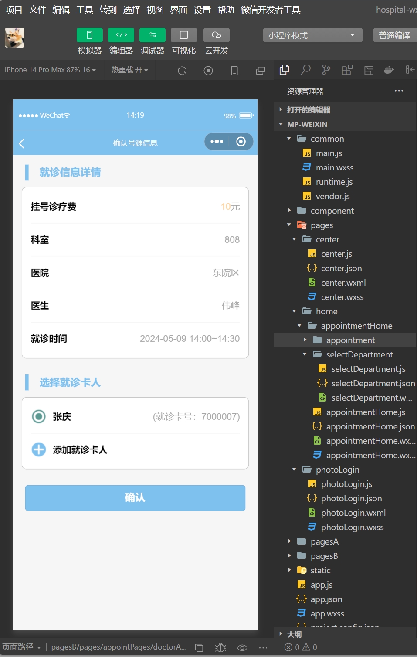Open the Extensions blocks icon
The image size is (417, 657).
347,70
